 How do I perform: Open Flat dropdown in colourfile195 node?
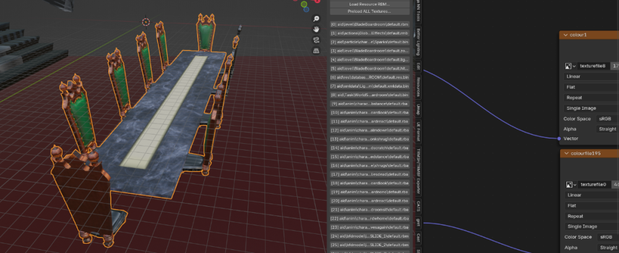(592, 205)
